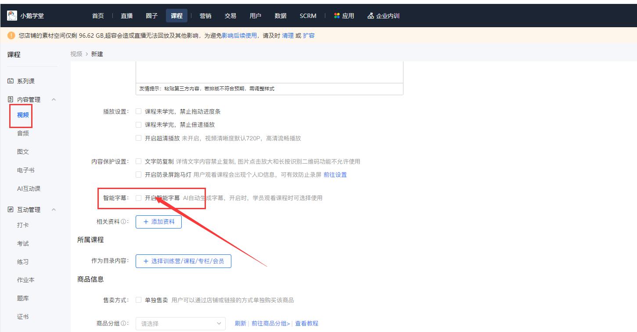Click the 前往设置 link
The width and height of the screenshot is (637, 332).
point(335,175)
